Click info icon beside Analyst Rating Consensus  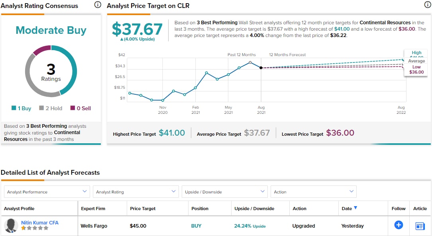pos(98,5)
